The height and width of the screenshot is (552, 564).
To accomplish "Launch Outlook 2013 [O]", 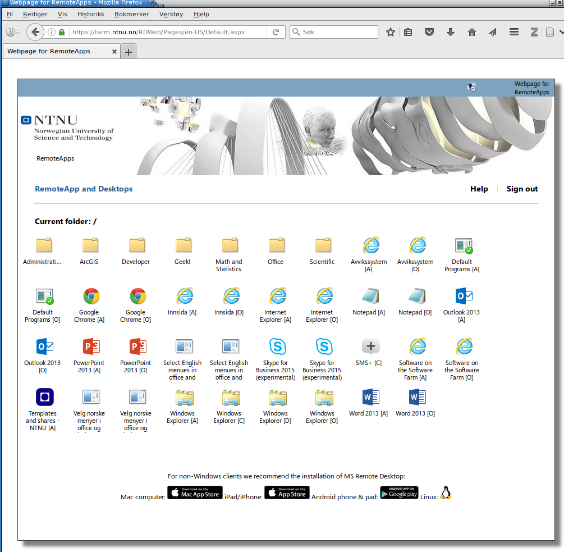I will (x=44, y=346).
